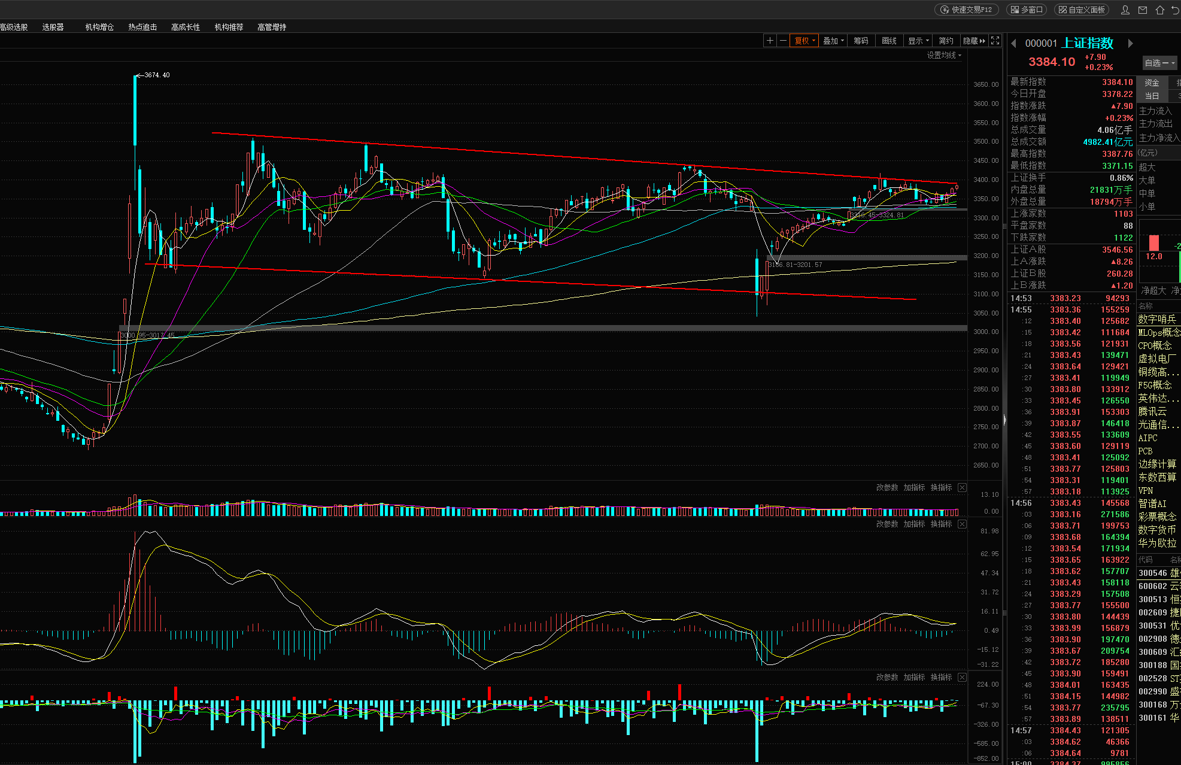Click 改参数 in MACD panel

[887, 524]
